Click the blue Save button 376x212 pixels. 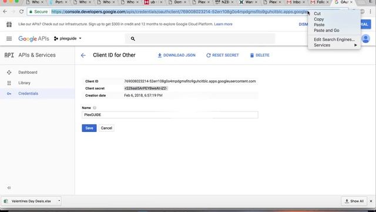click(89, 128)
